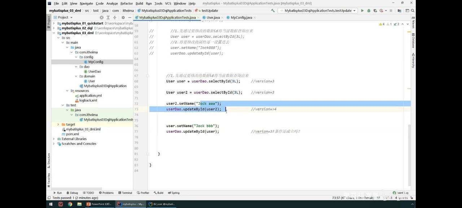
Task: Open the Project view selector dropdown
Action: pyautogui.click(x=63, y=17)
